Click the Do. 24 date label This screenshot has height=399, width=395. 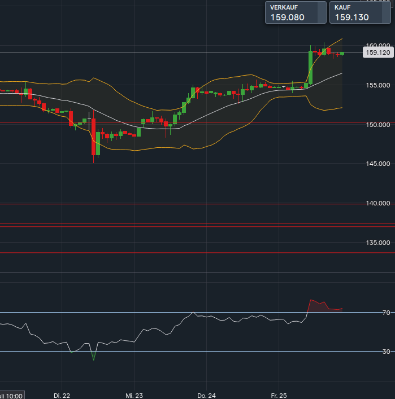click(x=207, y=396)
